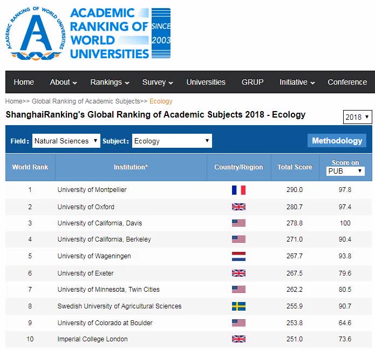Open University of Minnesota, Twin Cities link

[x=108, y=289]
